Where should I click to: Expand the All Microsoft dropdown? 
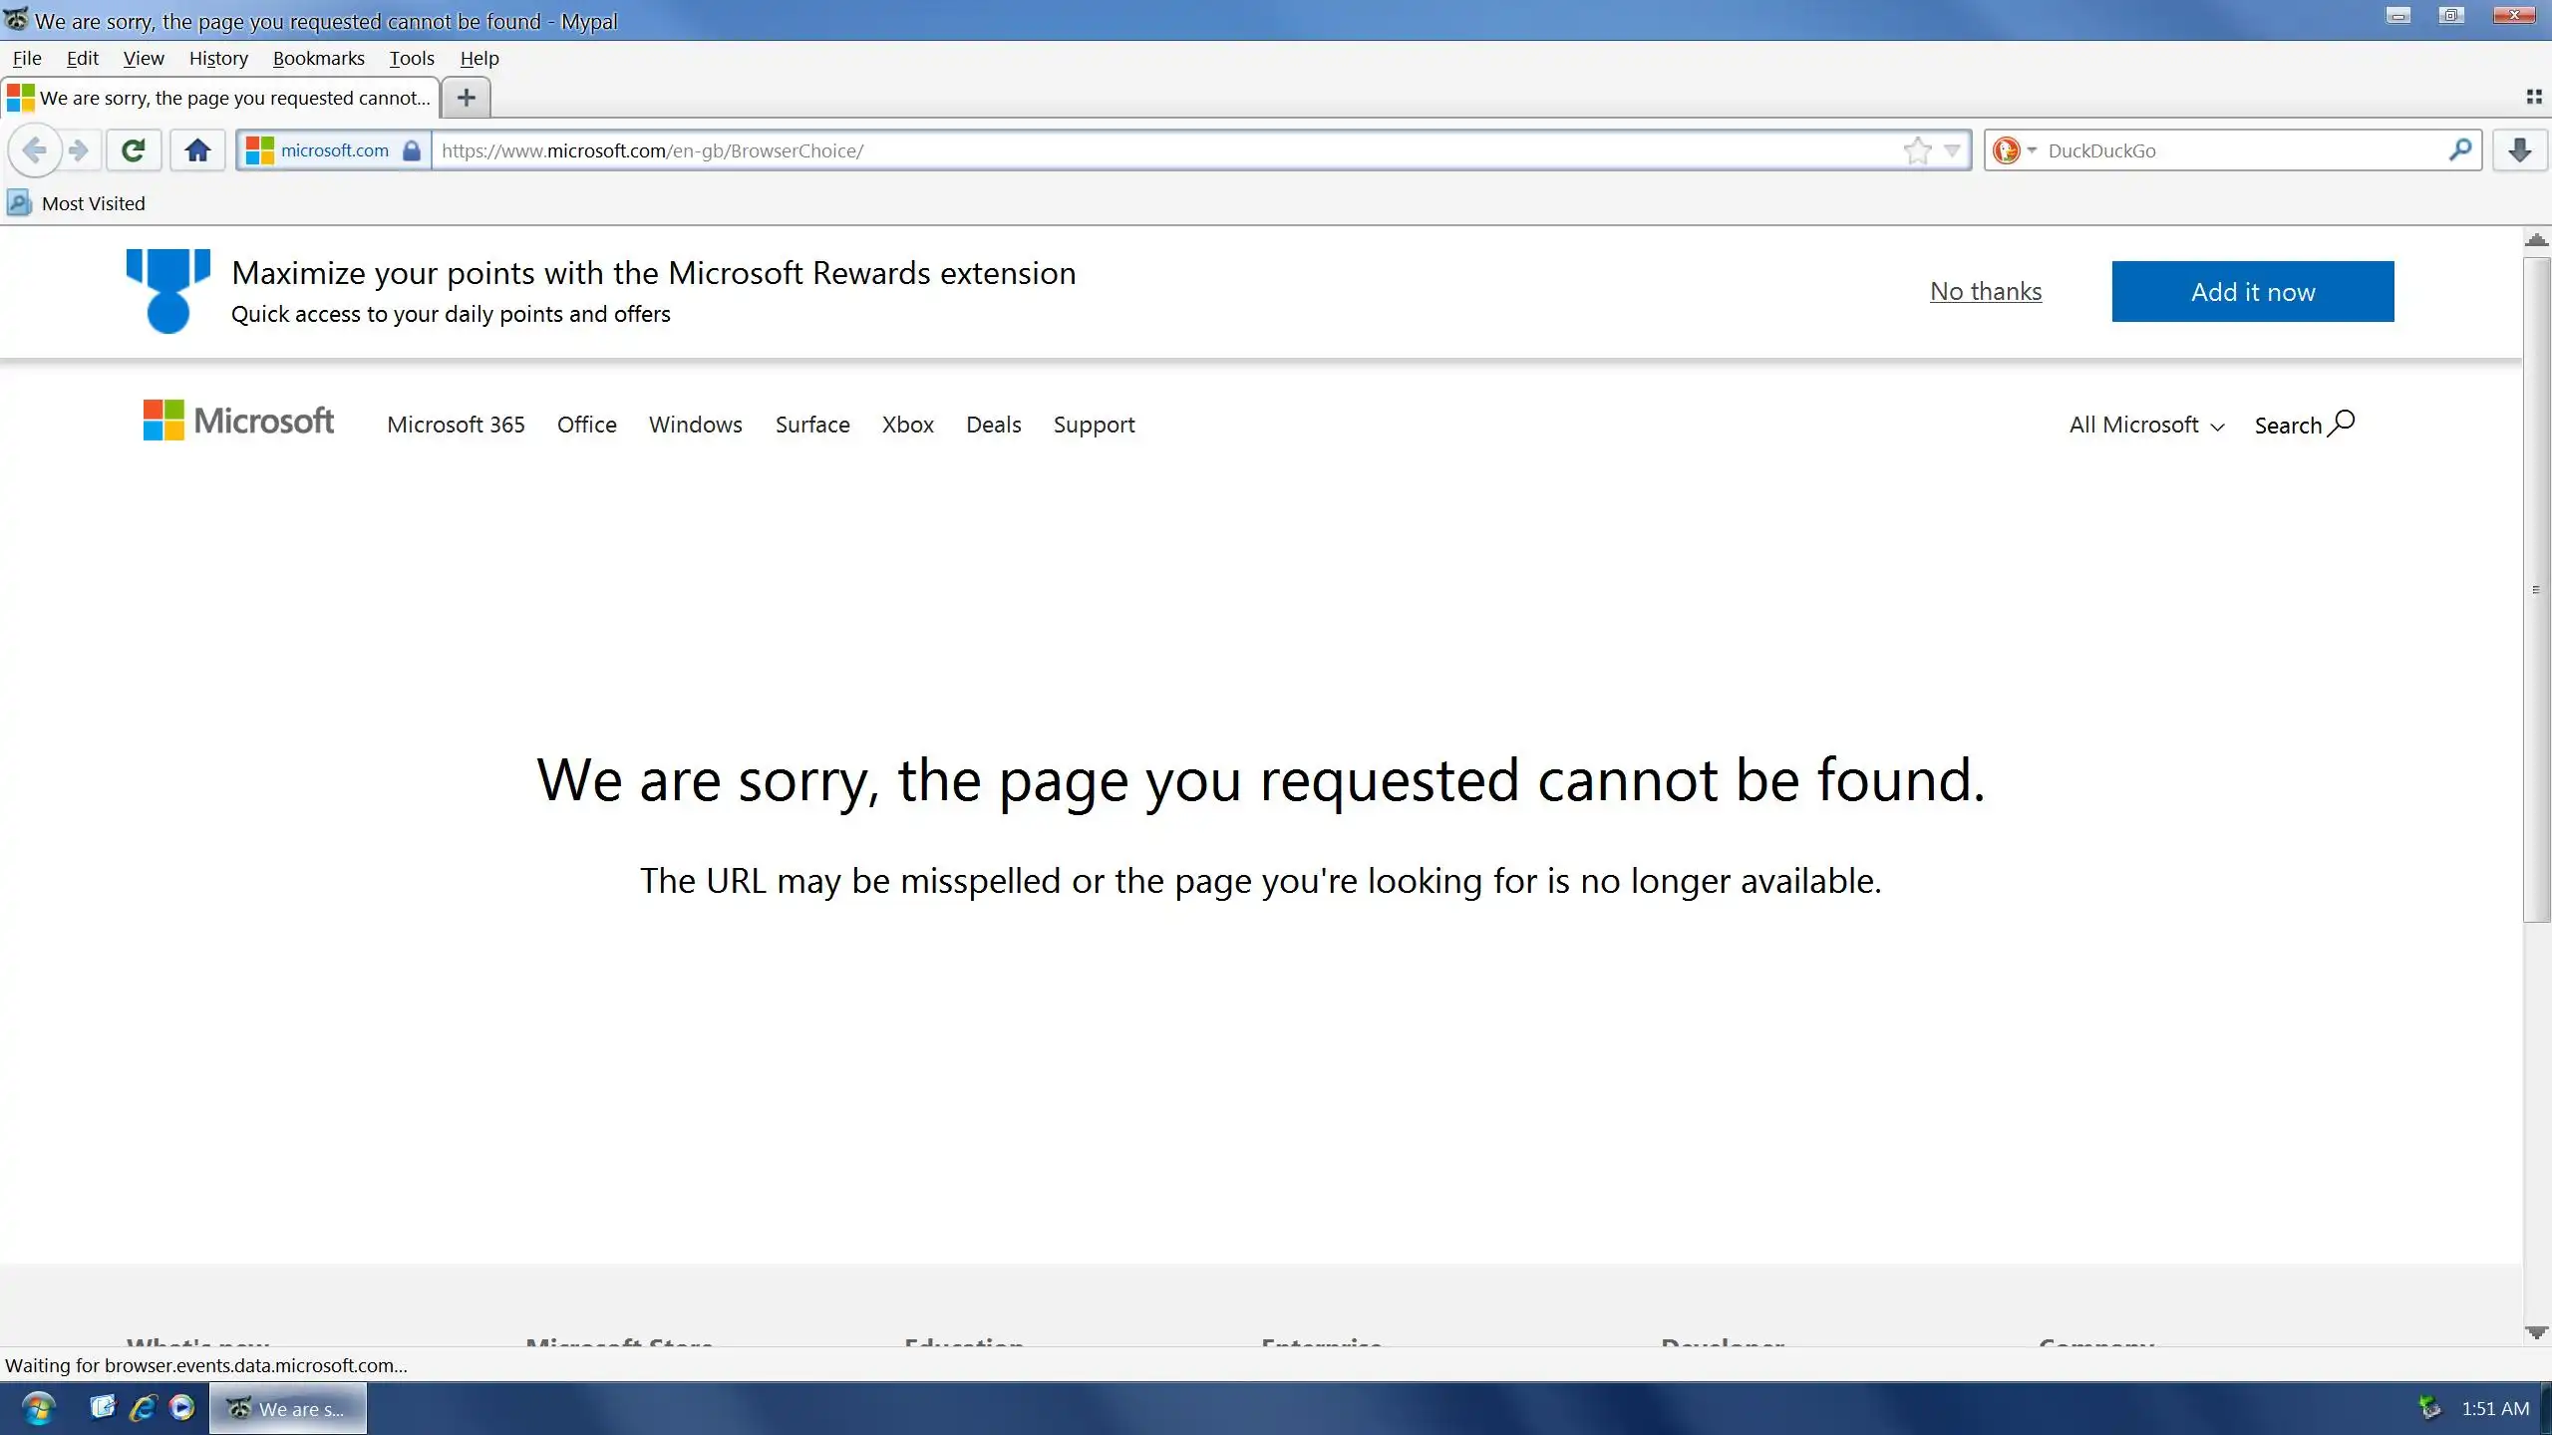tap(2145, 425)
